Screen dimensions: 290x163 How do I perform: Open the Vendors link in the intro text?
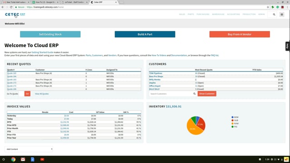tap(112, 55)
